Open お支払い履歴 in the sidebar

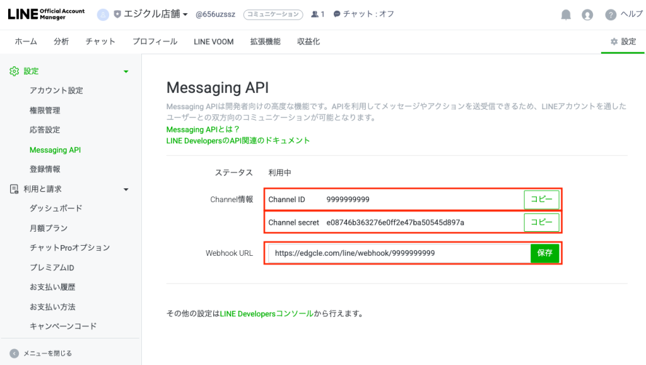click(x=52, y=287)
